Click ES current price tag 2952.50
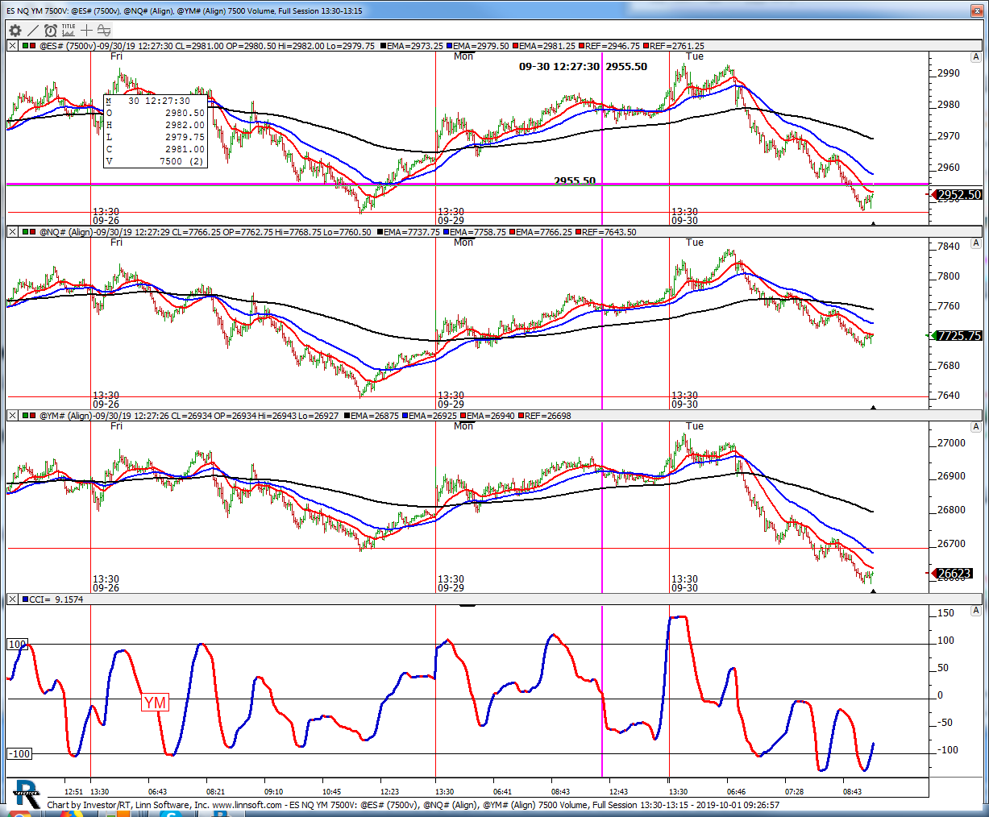989x817 pixels. [958, 194]
